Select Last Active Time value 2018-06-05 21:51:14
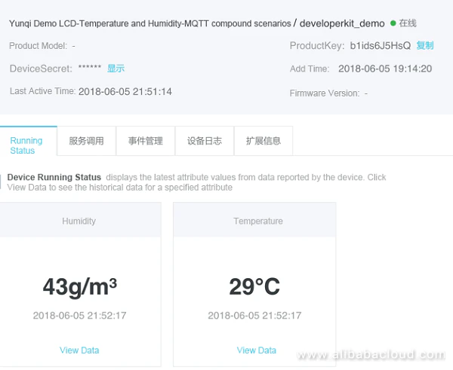 pyautogui.click(x=125, y=92)
